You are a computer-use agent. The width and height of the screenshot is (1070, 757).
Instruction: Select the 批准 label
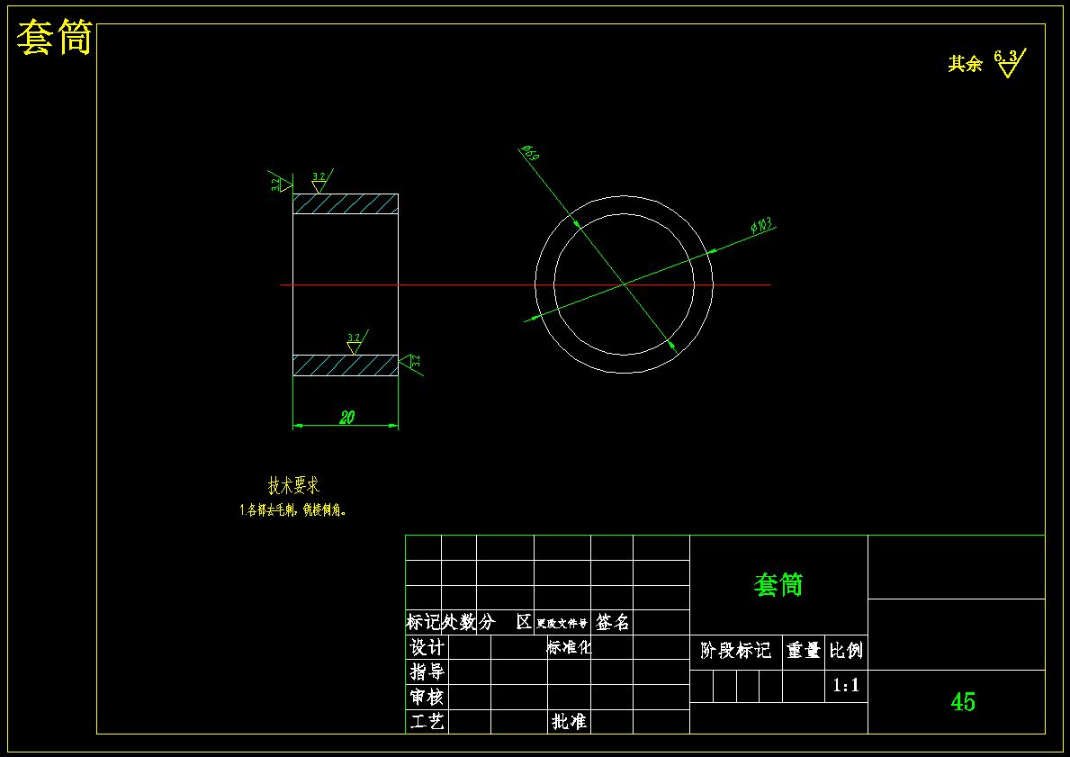pyautogui.click(x=569, y=722)
